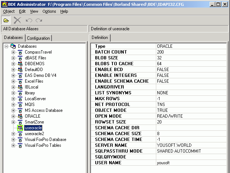The height and width of the screenshot is (173, 230).
Task: Select the Definition tab
Action: click(100, 38)
